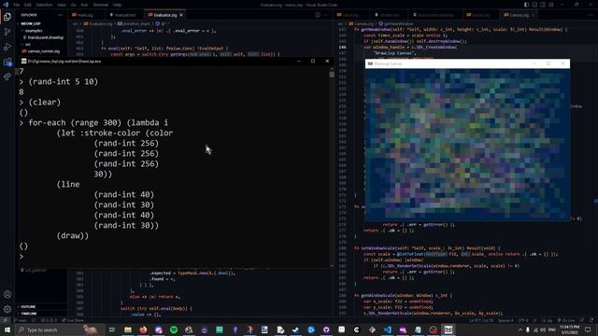The image size is (598, 336).
Task: Open the taskbar clock and date
Action: tap(569, 329)
